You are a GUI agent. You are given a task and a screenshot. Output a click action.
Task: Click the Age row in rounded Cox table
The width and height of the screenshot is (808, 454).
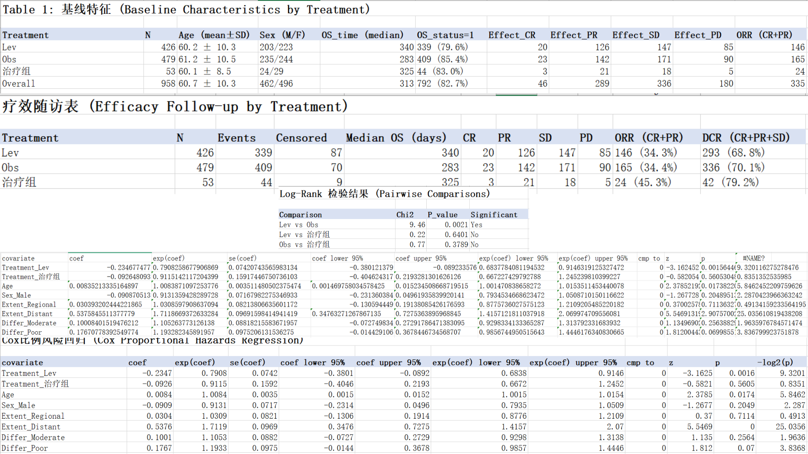(403, 395)
